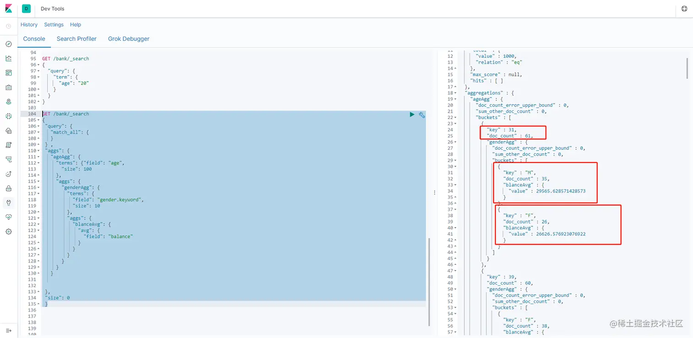
Task: Collapse the F bucket at output line 37
Action: [x=455, y=210]
